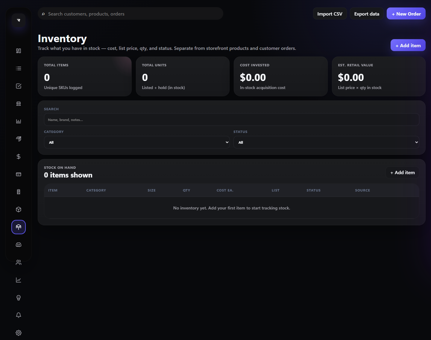Open the receipt icon in sidebar
The height and width of the screenshot is (340, 431).
[19, 192]
